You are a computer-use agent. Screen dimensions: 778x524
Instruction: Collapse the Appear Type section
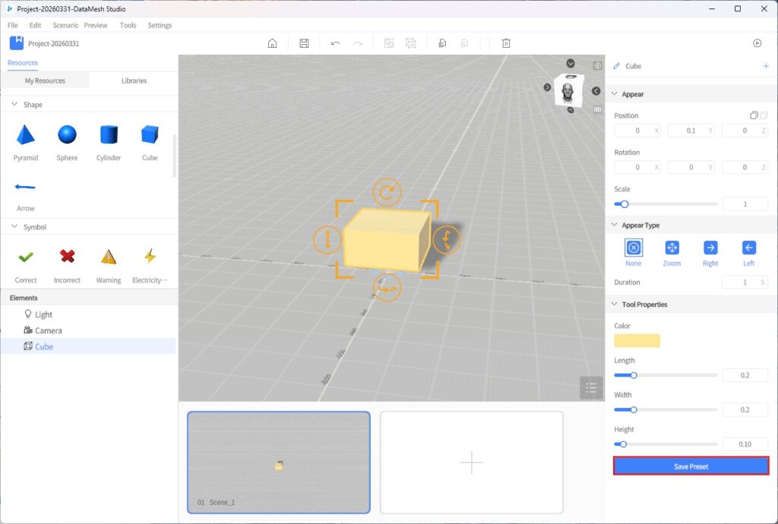pyautogui.click(x=615, y=226)
